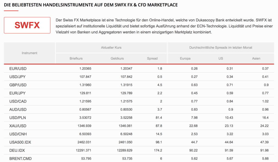Click the Geldkurs column header
The width and height of the screenshot is (278, 162).
point(117,58)
